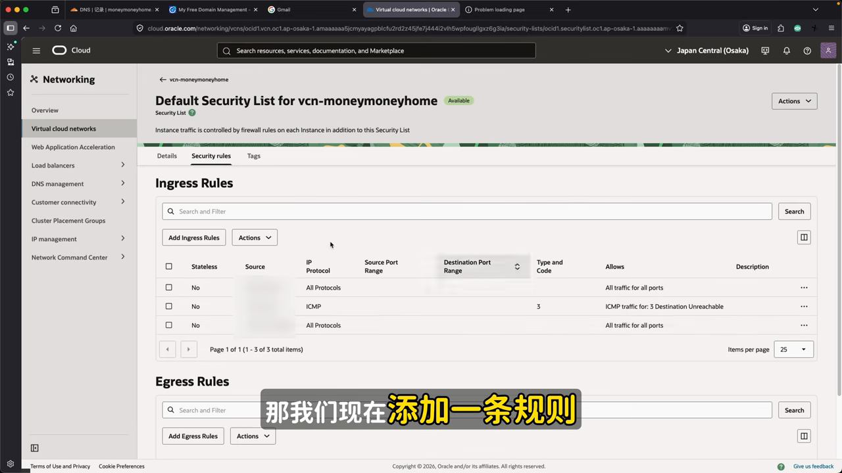The height and width of the screenshot is (473, 842).
Task: Open the help question mark icon
Action: (807, 51)
